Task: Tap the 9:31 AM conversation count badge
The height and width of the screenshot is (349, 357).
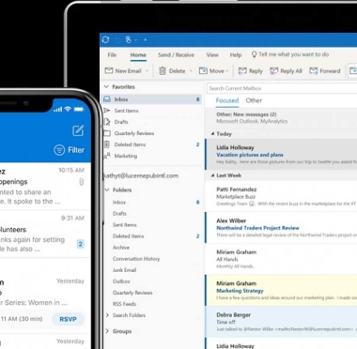Action: pos(81,244)
